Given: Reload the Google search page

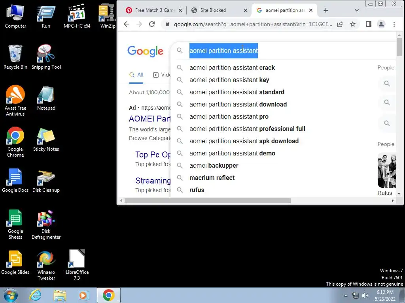Looking at the screenshot, I should 152,24.
